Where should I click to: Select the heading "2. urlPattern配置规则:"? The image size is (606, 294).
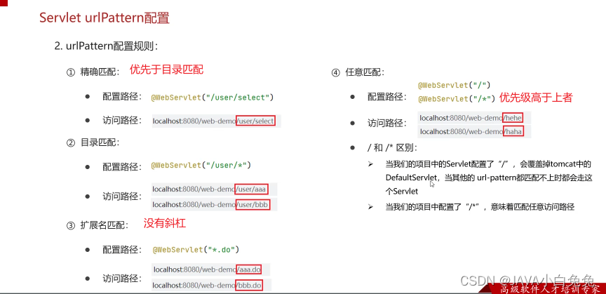point(107,46)
